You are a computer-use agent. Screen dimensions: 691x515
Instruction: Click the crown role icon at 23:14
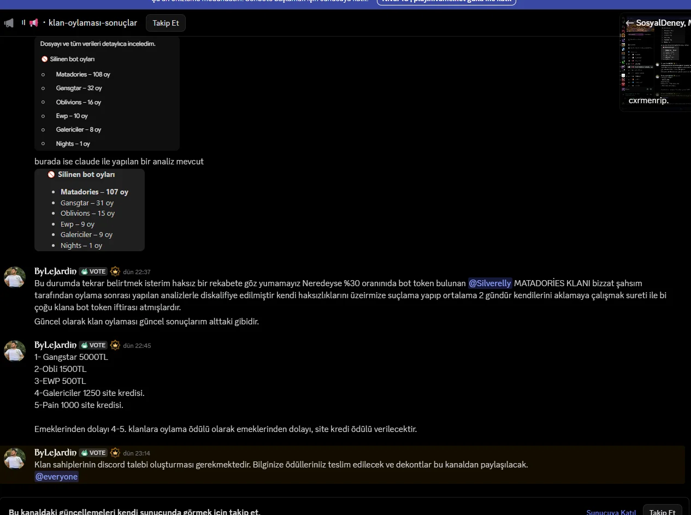click(x=115, y=453)
